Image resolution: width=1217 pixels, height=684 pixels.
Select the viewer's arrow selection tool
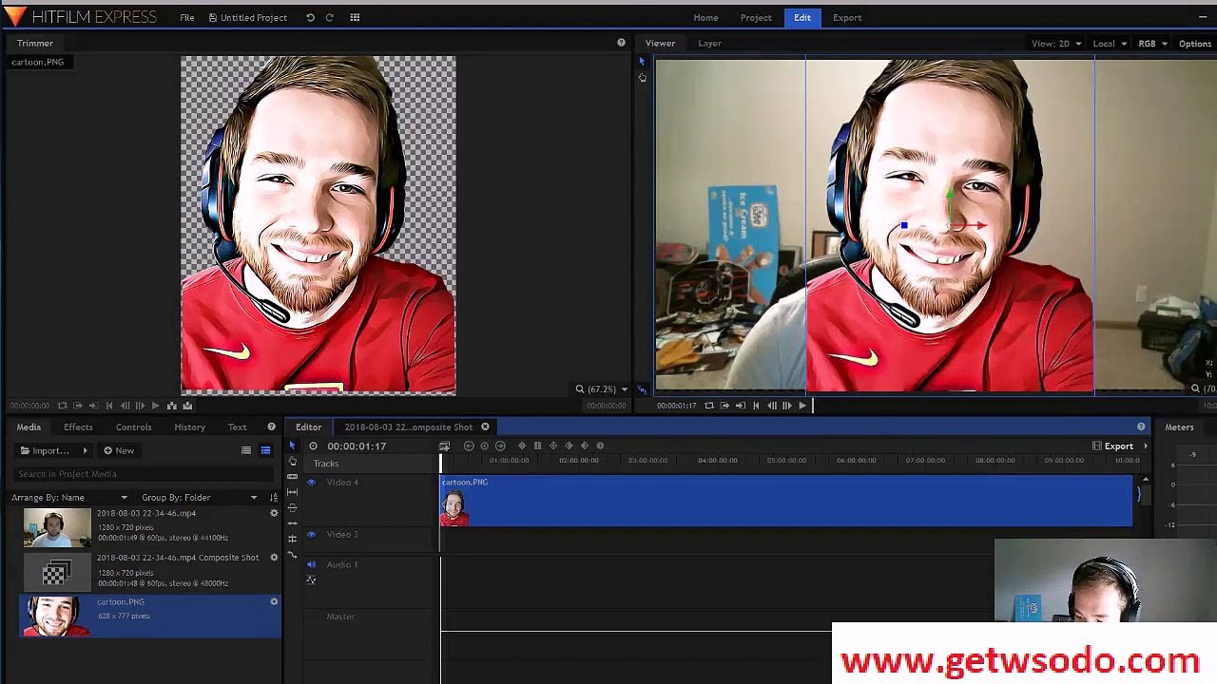click(642, 62)
